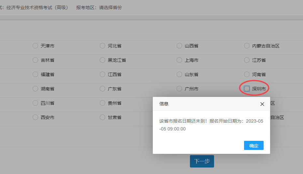Select the 湖南省 radio option
Viewport: 303px width, 174px height.
pyautogui.click(x=36, y=89)
